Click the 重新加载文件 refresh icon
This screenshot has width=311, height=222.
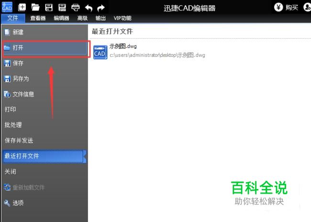pyautogui.click(x=7, y=187)
